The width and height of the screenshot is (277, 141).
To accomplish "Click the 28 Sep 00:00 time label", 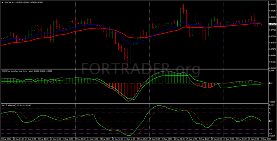I will [229, 139].
